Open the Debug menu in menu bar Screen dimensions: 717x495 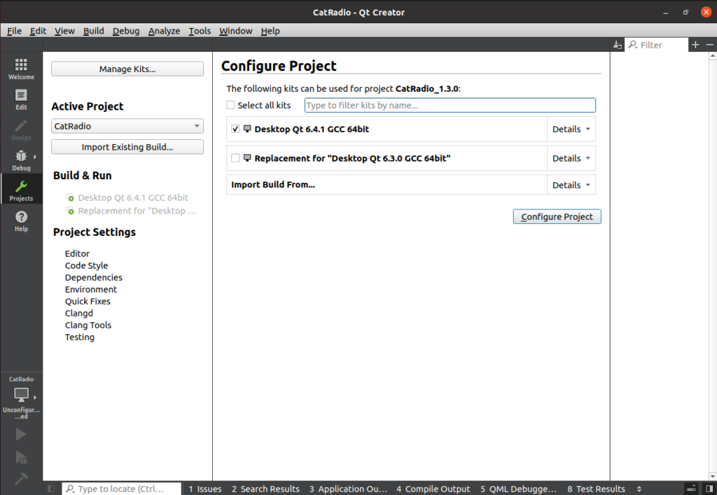(126, 31)
